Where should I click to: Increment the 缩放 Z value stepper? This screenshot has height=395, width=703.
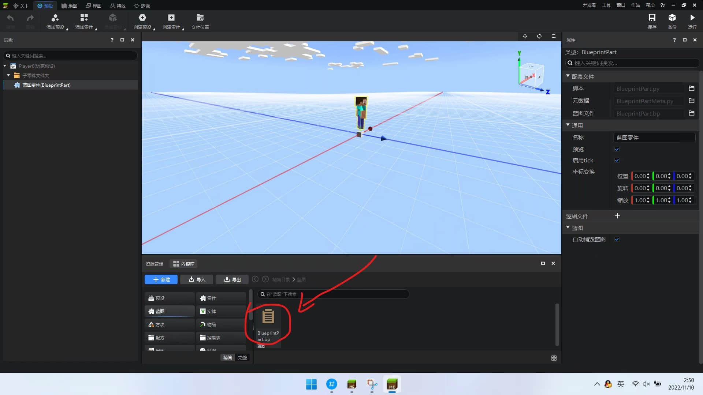pos(690,199)
